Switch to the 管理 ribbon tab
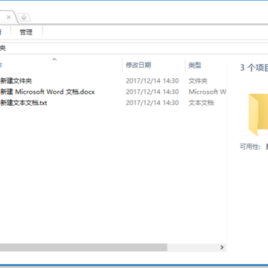Viewport: 268px width, 268px height. tap(26, 32)
